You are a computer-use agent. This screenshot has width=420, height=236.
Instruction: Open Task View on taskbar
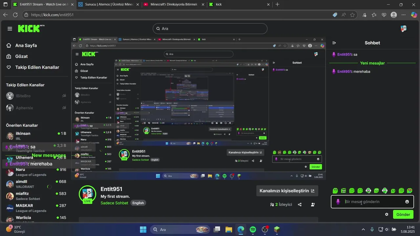click(x=217, y=229)
